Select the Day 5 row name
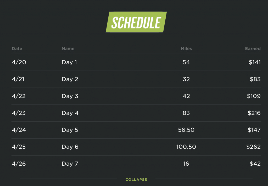This screenshot has height=186, width=268. [x=70, y=130]
